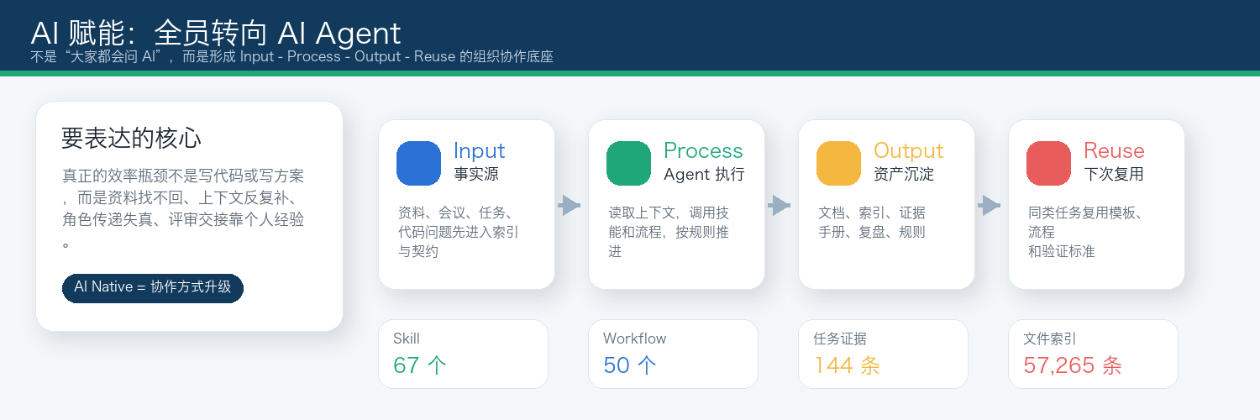The image size is (1260, 420).
Task: Click the "任务证据" stat label
Action: 840,339
